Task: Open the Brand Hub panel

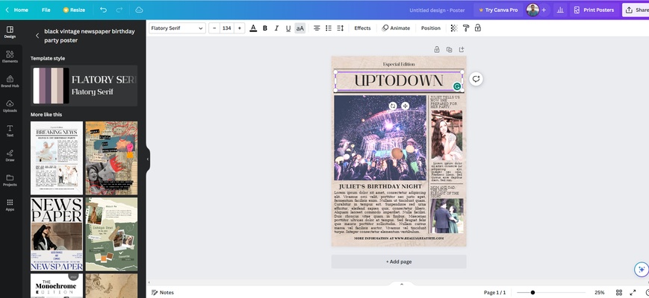Action: point(10,81)
